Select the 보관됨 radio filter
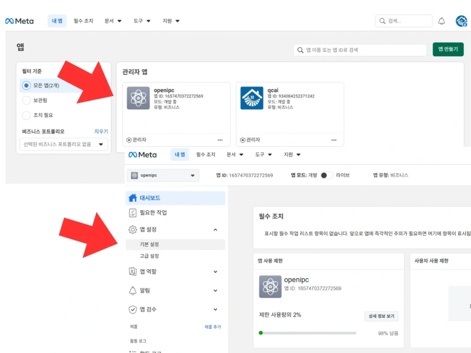Viewport: 471px width, 353px height. pos(26,100)
